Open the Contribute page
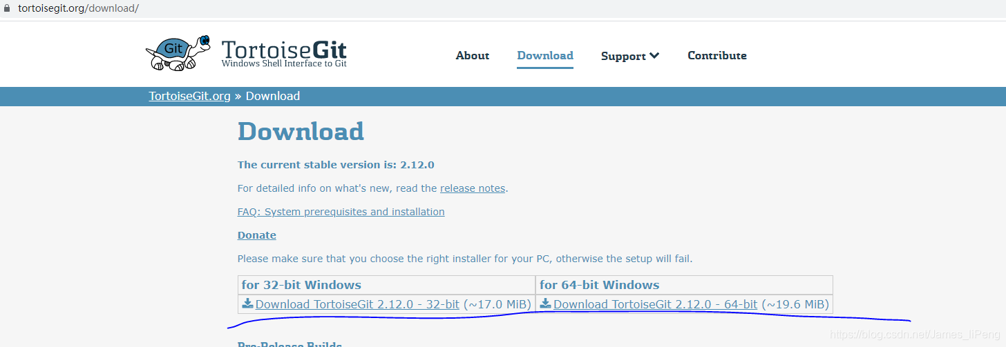The width and height of the screenshot is (1006, 347). (717, 56)
